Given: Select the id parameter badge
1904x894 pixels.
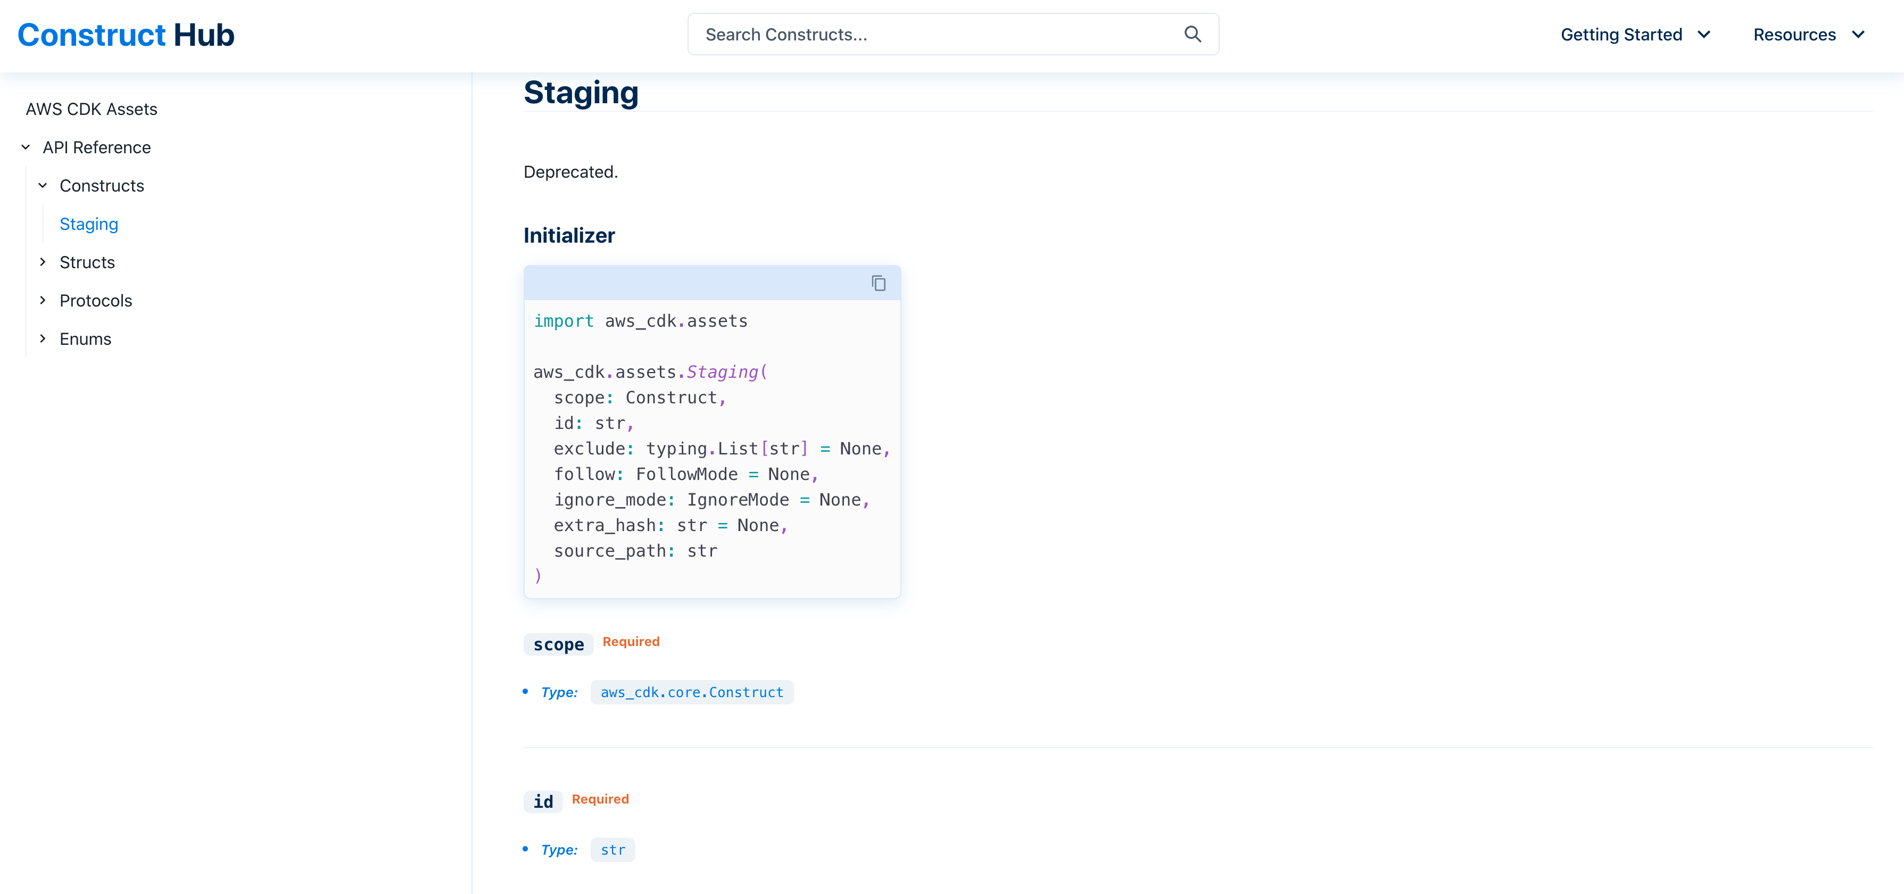Looking at the screenshot, I should [543, 801].
